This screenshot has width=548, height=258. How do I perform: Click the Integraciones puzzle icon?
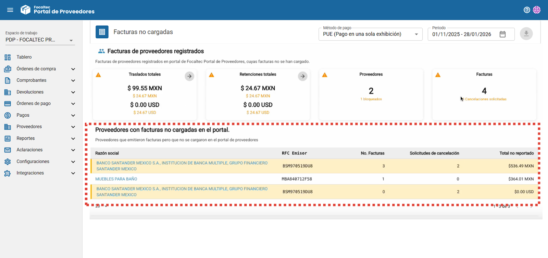[x=8, y=173]
